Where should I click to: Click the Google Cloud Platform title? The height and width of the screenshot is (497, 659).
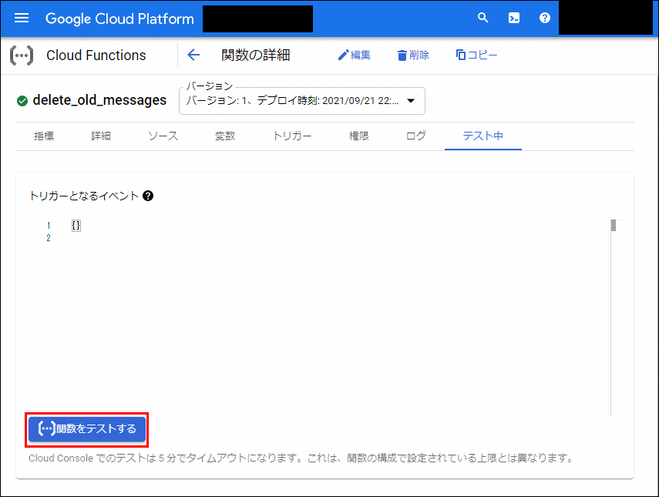point(119,19)
